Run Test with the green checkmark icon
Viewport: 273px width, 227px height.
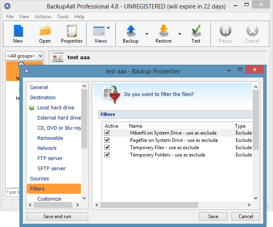196,31
